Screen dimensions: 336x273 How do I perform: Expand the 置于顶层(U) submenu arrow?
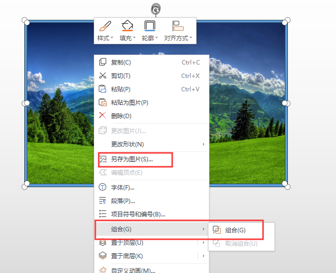point(203,243)
